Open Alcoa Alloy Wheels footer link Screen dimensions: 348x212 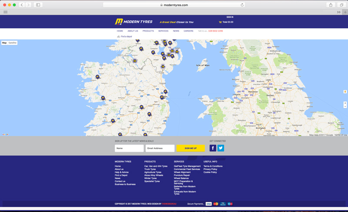pos(154,175)
